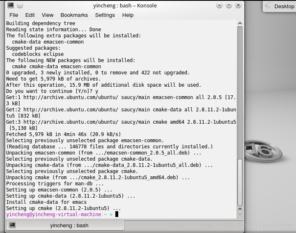The width and height of the screenshot is (296, 233).
Task: Open the Edit menu
Action: click(30, 15)
